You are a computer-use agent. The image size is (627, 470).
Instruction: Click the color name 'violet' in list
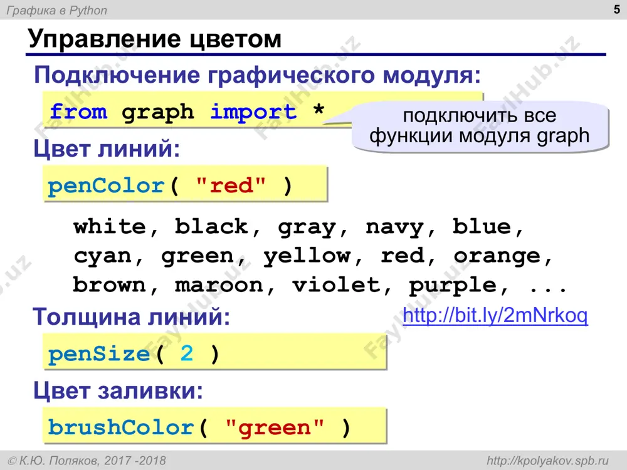click(336, 285)
